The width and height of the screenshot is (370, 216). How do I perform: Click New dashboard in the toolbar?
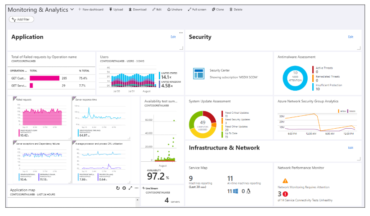click(x=91, y=9)
